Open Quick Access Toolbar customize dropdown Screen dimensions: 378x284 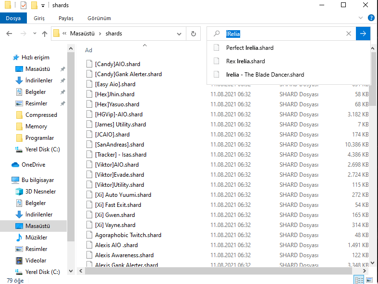click(43, 6)
